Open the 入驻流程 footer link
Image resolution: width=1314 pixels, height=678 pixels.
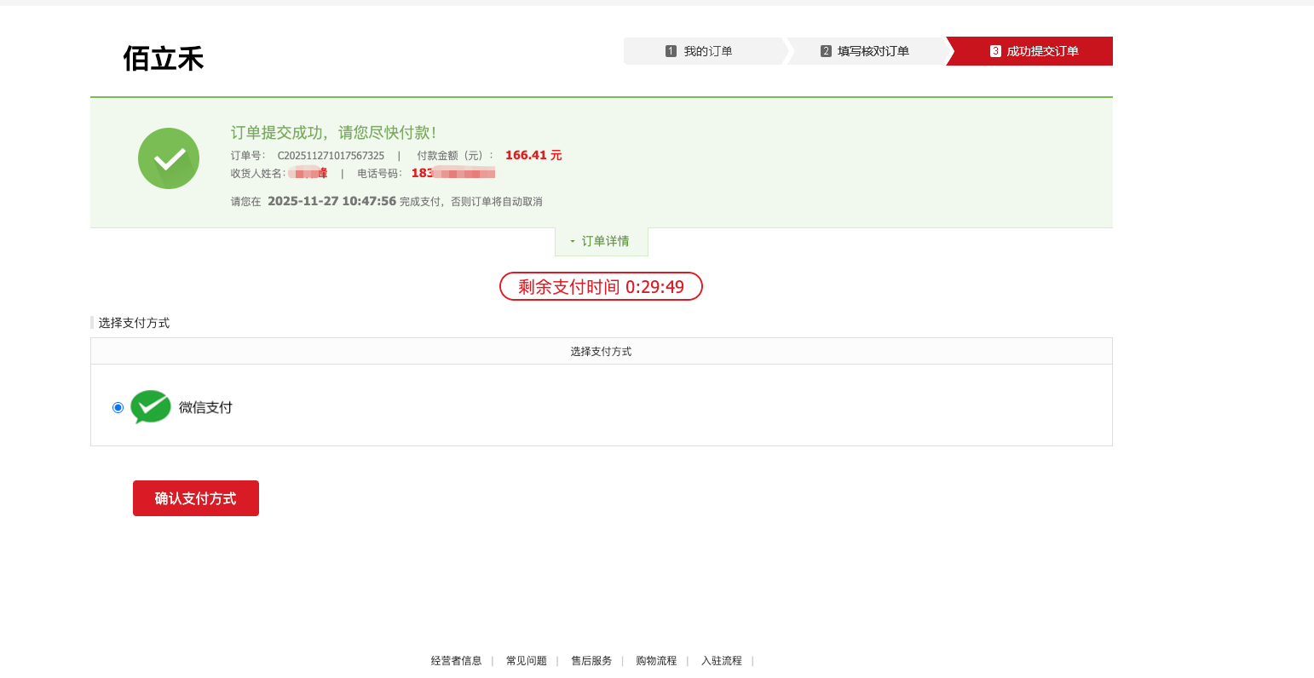coord(722,661)
